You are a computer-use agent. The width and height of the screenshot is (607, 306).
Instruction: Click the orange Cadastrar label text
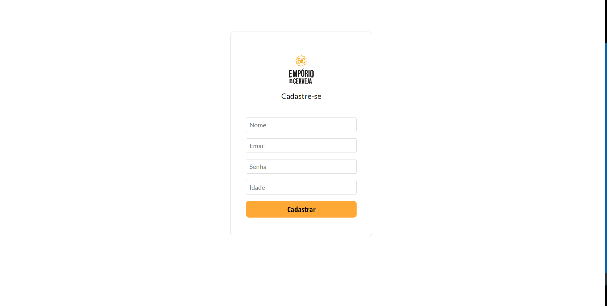click(301, 210)
